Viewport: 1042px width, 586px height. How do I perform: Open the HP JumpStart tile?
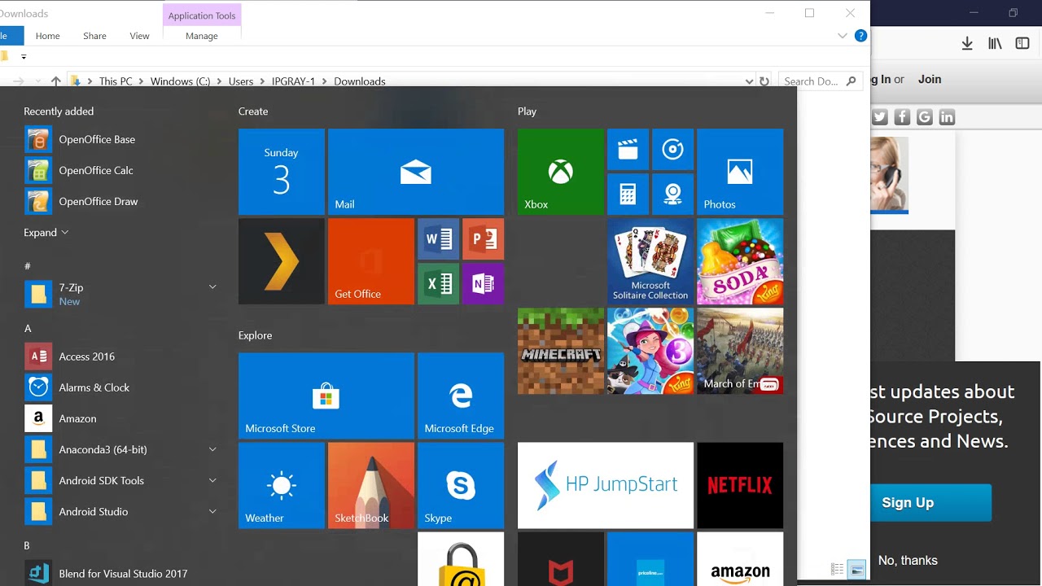(x=606, y=485)
